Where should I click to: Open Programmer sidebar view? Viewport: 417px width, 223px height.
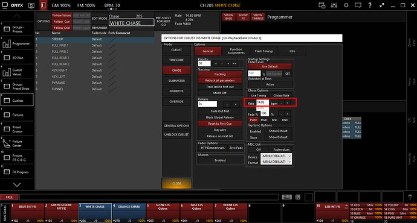(17, 43)
